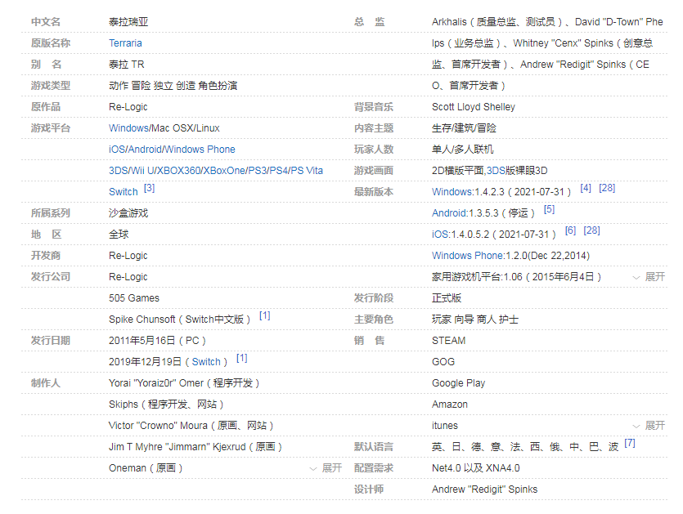Expand the producers list beside Oneman
The width and height of the screenshot is (683, 514).
[326, 468]
